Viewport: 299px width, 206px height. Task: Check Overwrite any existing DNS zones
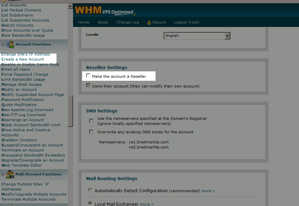[x=91, y=132]
